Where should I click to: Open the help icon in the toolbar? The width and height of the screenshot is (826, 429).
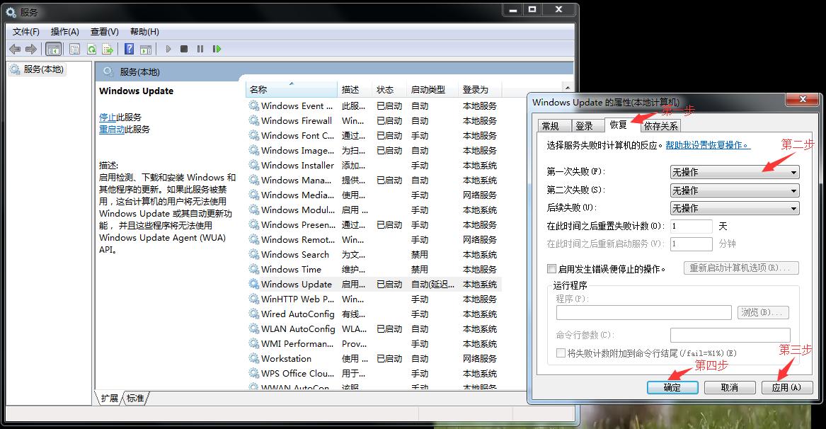pos(128,48)
